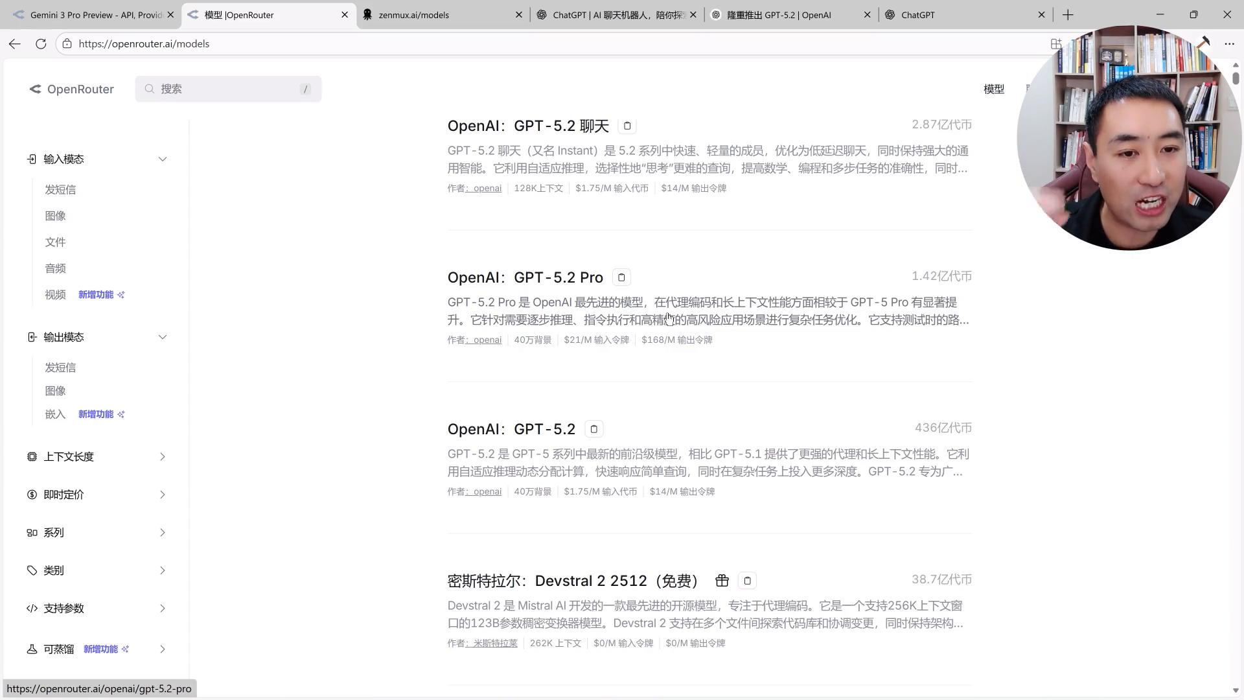Click the gift icon next to Devstral 2 2512
The image size is (1244, 700).
(x=722, y=581)
